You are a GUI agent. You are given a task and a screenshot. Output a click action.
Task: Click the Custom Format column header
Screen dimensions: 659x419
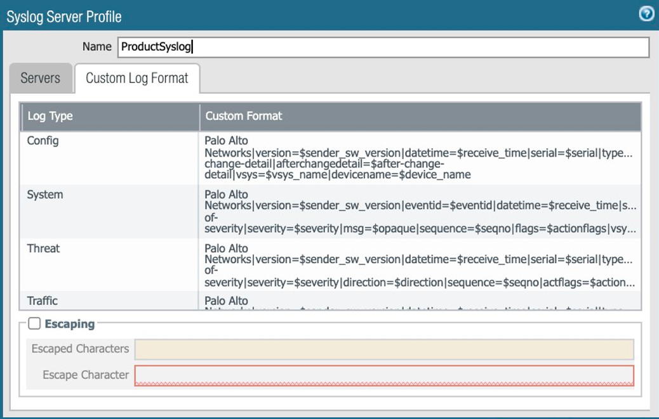click(x=420, y=116)
